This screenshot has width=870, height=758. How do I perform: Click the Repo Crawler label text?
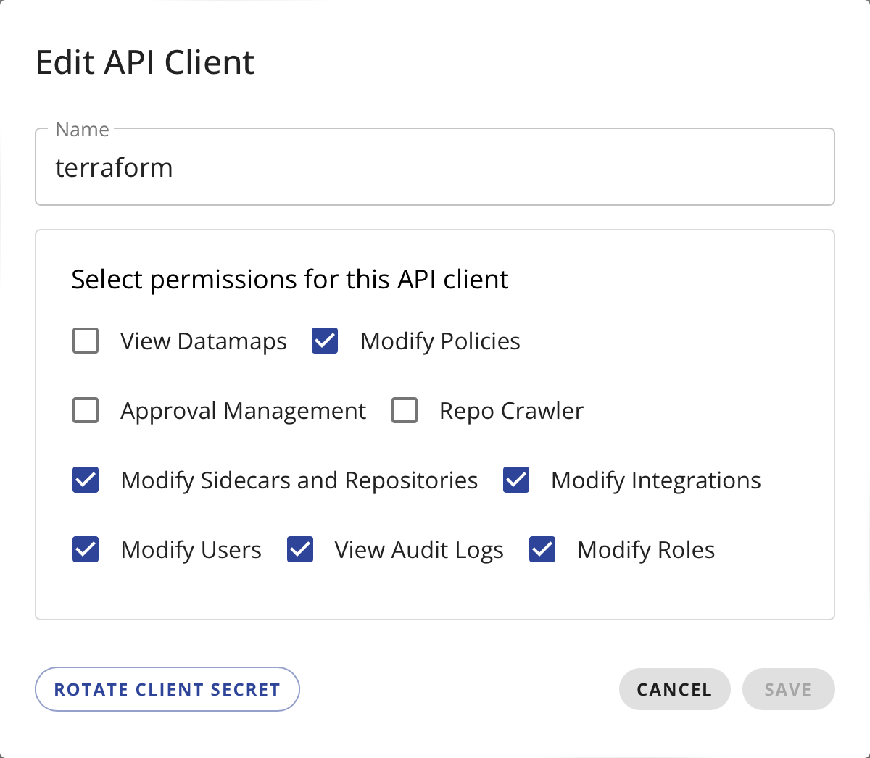pos(511,411)
